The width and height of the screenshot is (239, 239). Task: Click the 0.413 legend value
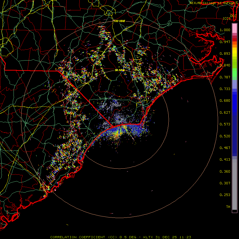click(x=225, y=160)
